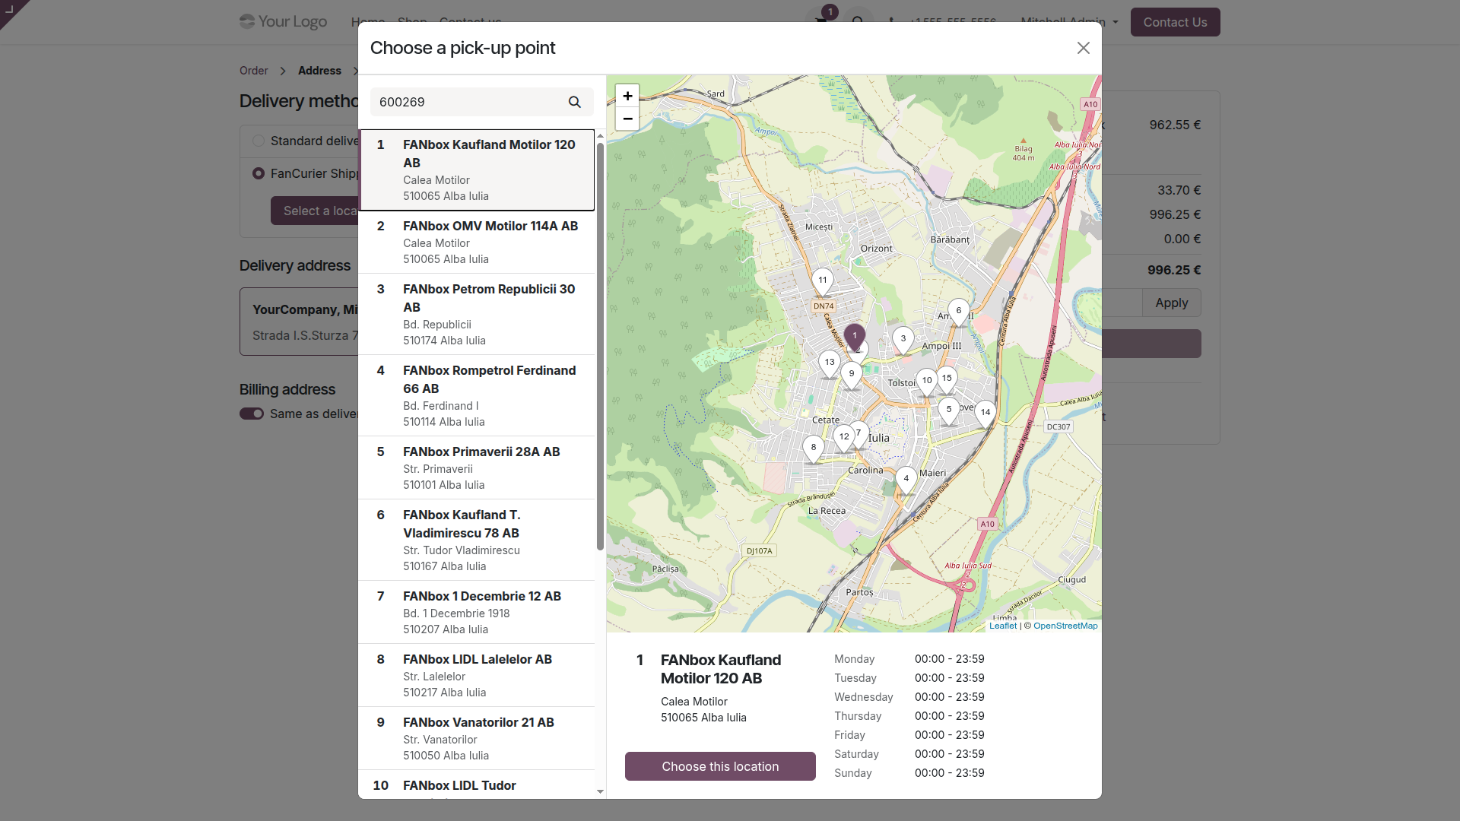This screenshot has height=821, width=1460.
Task: Click Choose this location button
Action: click(720, 766)
